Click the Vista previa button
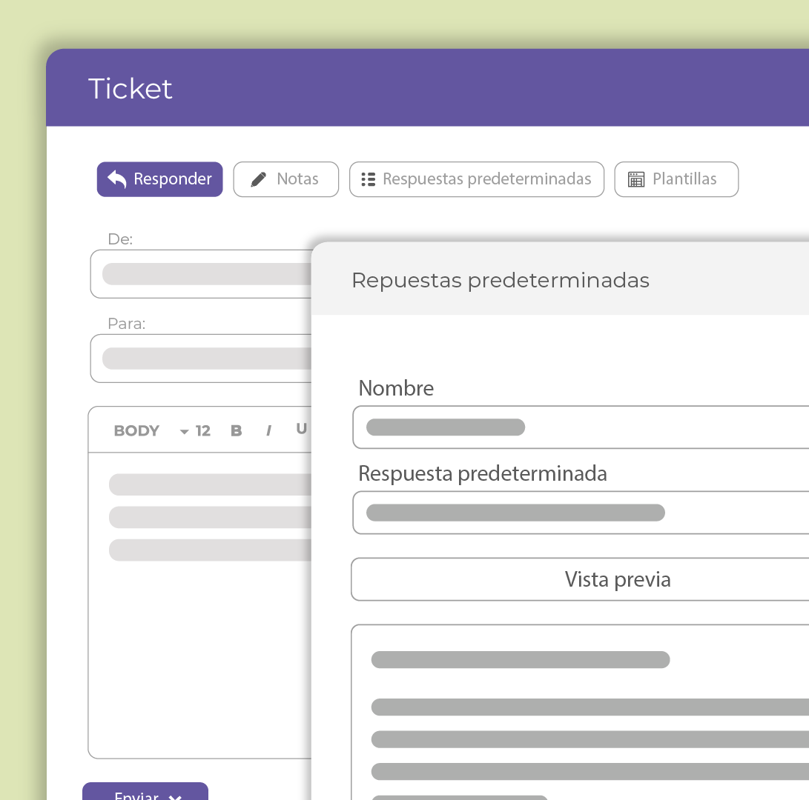This screenshot has width=809, height=800. (580, 579)
